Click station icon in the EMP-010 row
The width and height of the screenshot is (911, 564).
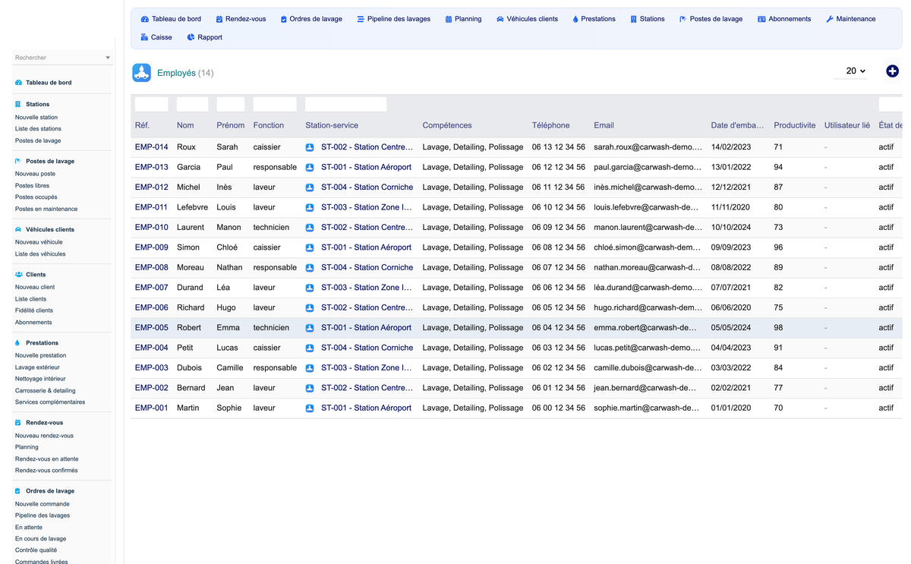tap(310, 228)
